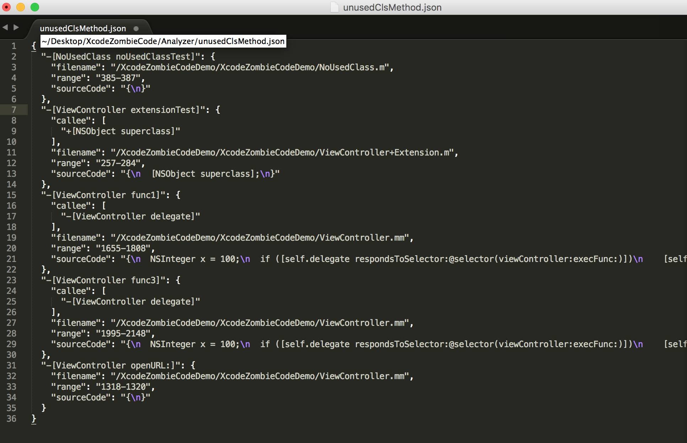
Task: Click the yellow minimize window button
Action: (x=21, y=7)
